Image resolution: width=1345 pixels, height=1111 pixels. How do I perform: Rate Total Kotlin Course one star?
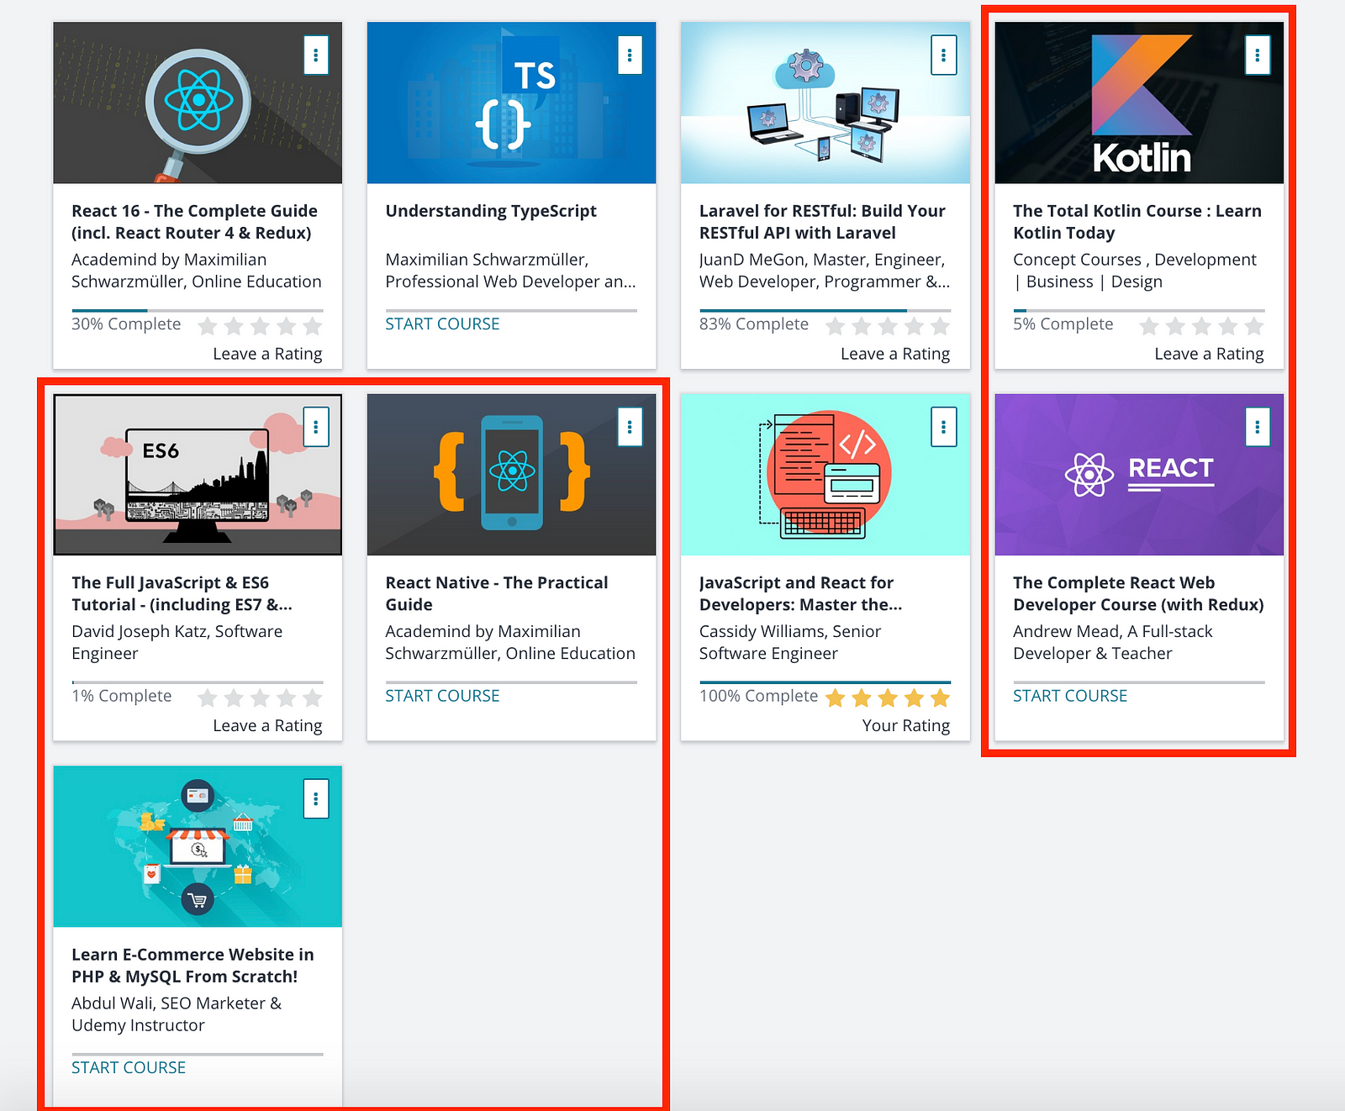1149,326
